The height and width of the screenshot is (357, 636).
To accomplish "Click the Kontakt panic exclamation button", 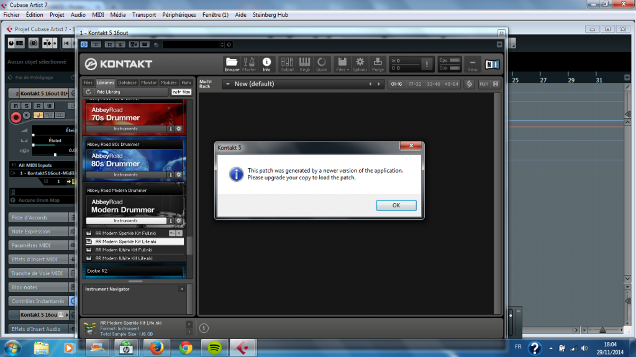I will pyautogui.click(x=427, y=64).
